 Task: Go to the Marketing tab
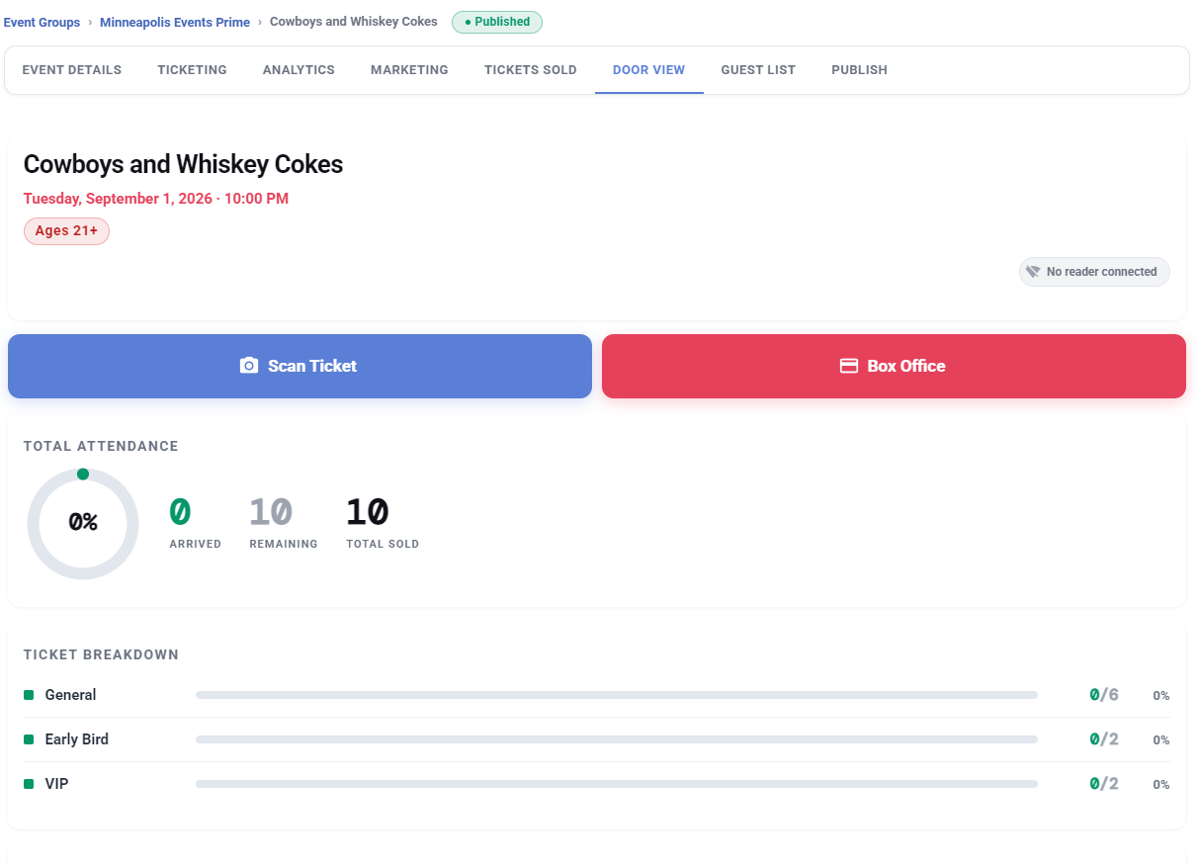click(409, 70)
